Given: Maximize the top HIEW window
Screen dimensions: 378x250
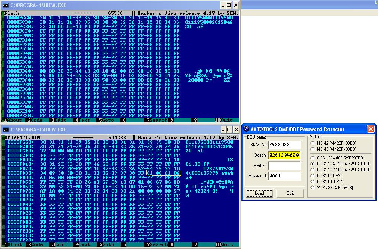Looking at the screenshot, I should click(229, 5).
